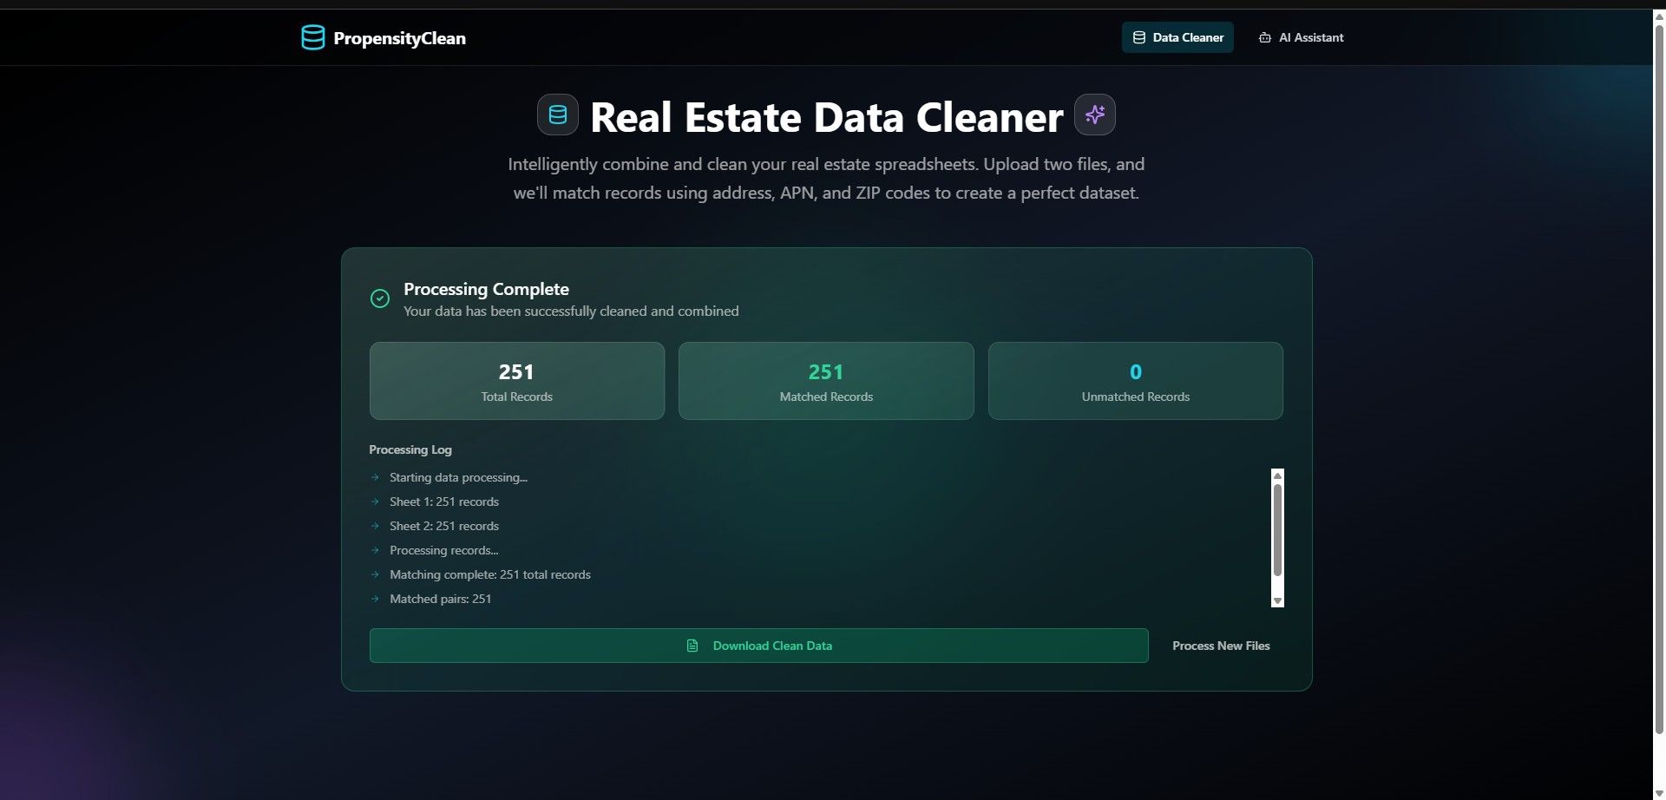
Task: Click the 'Processing records...' log entry
Action: (x=443, y=550)
